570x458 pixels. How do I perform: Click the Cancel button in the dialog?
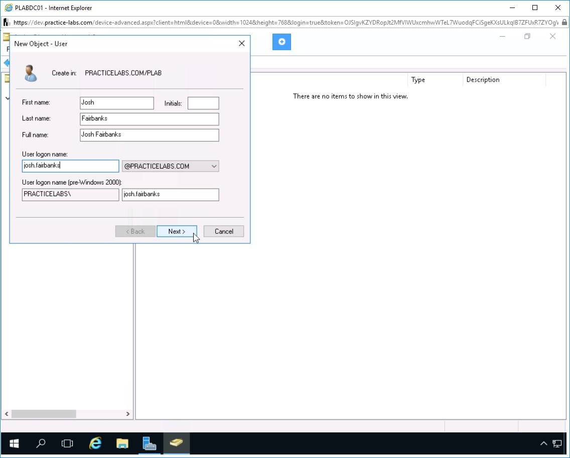tap(224, 231)
